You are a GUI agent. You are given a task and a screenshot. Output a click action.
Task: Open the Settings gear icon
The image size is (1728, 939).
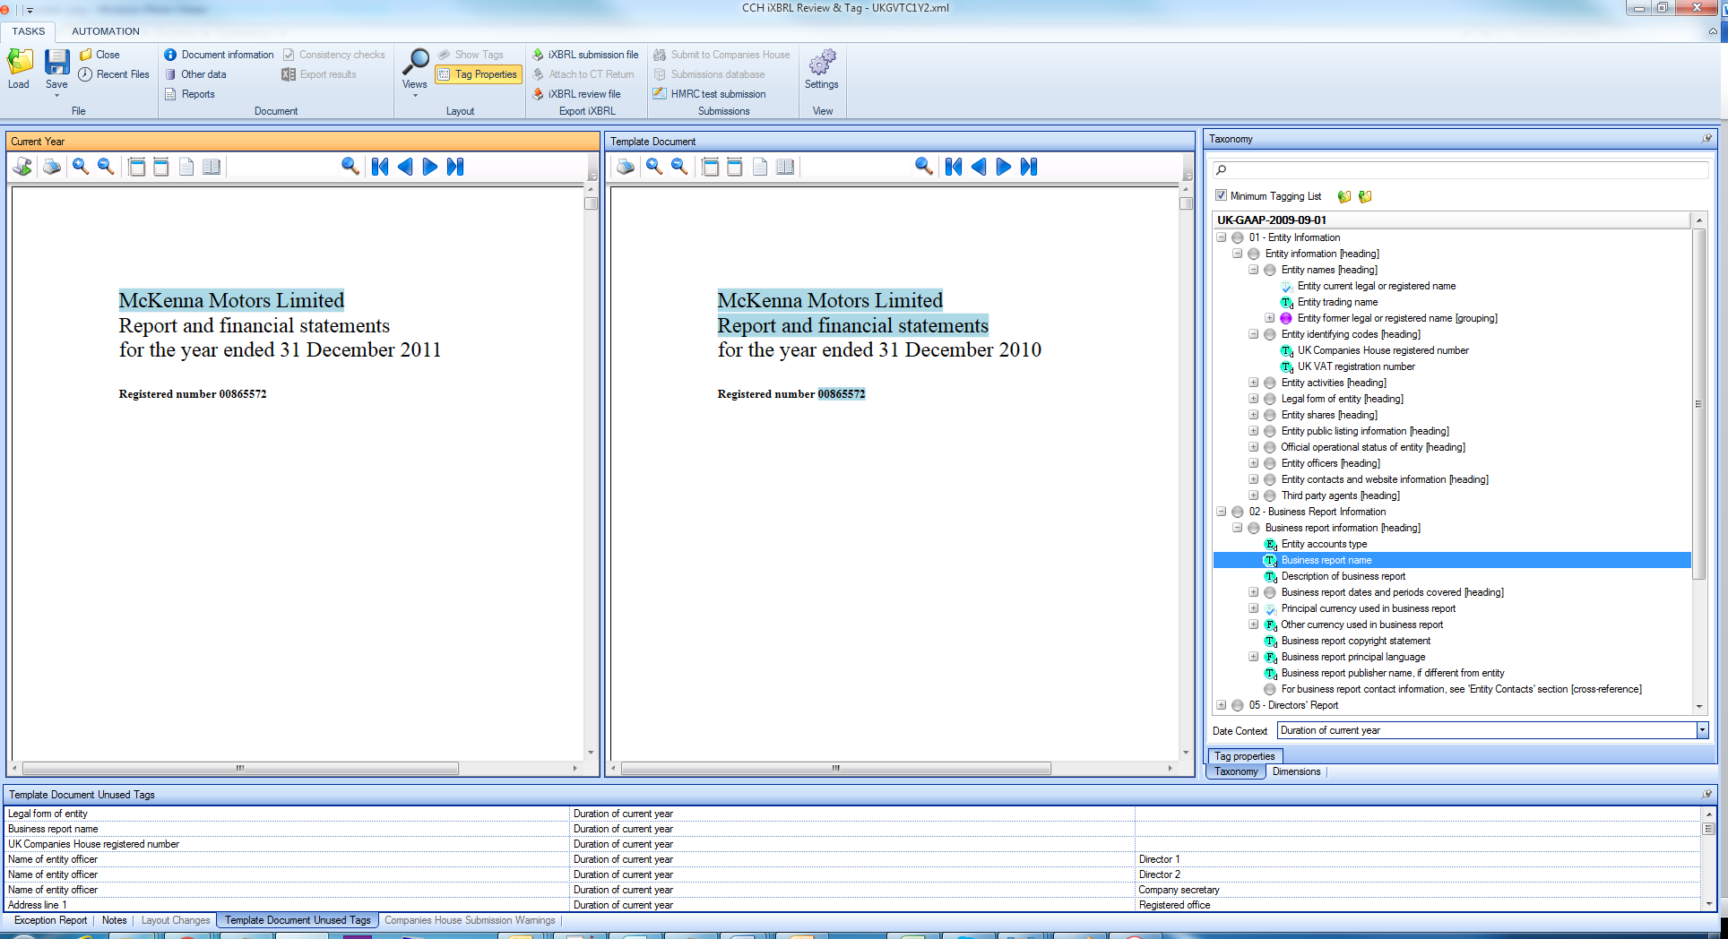point(822,63)
